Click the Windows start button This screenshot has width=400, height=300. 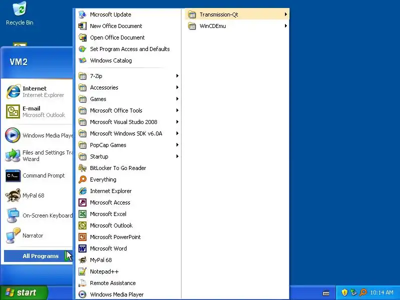[24, 292]
